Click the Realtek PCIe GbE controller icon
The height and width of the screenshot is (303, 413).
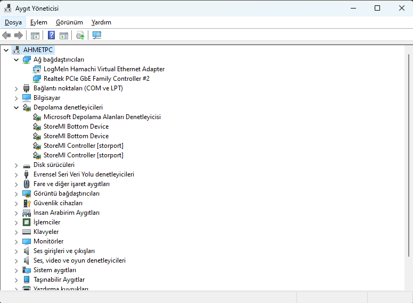[x=37, y=79]
